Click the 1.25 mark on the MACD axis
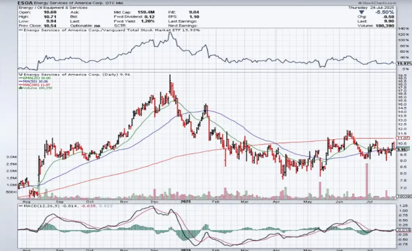Screen dimensions: 412x251 (x=403, y=206)
